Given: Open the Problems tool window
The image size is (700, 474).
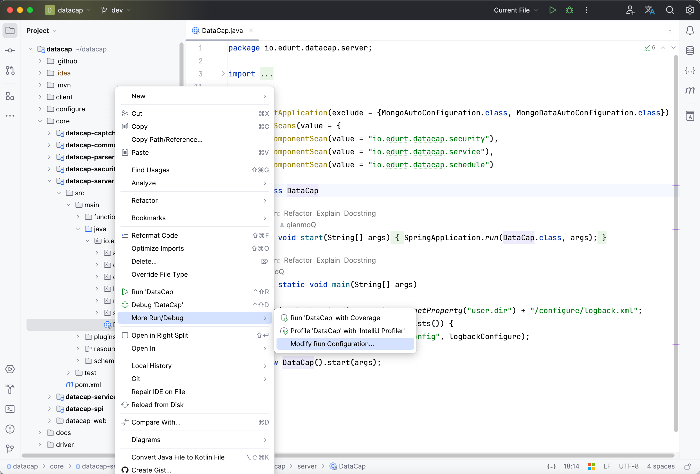Looking at the screenshot, I should (10, 429).
